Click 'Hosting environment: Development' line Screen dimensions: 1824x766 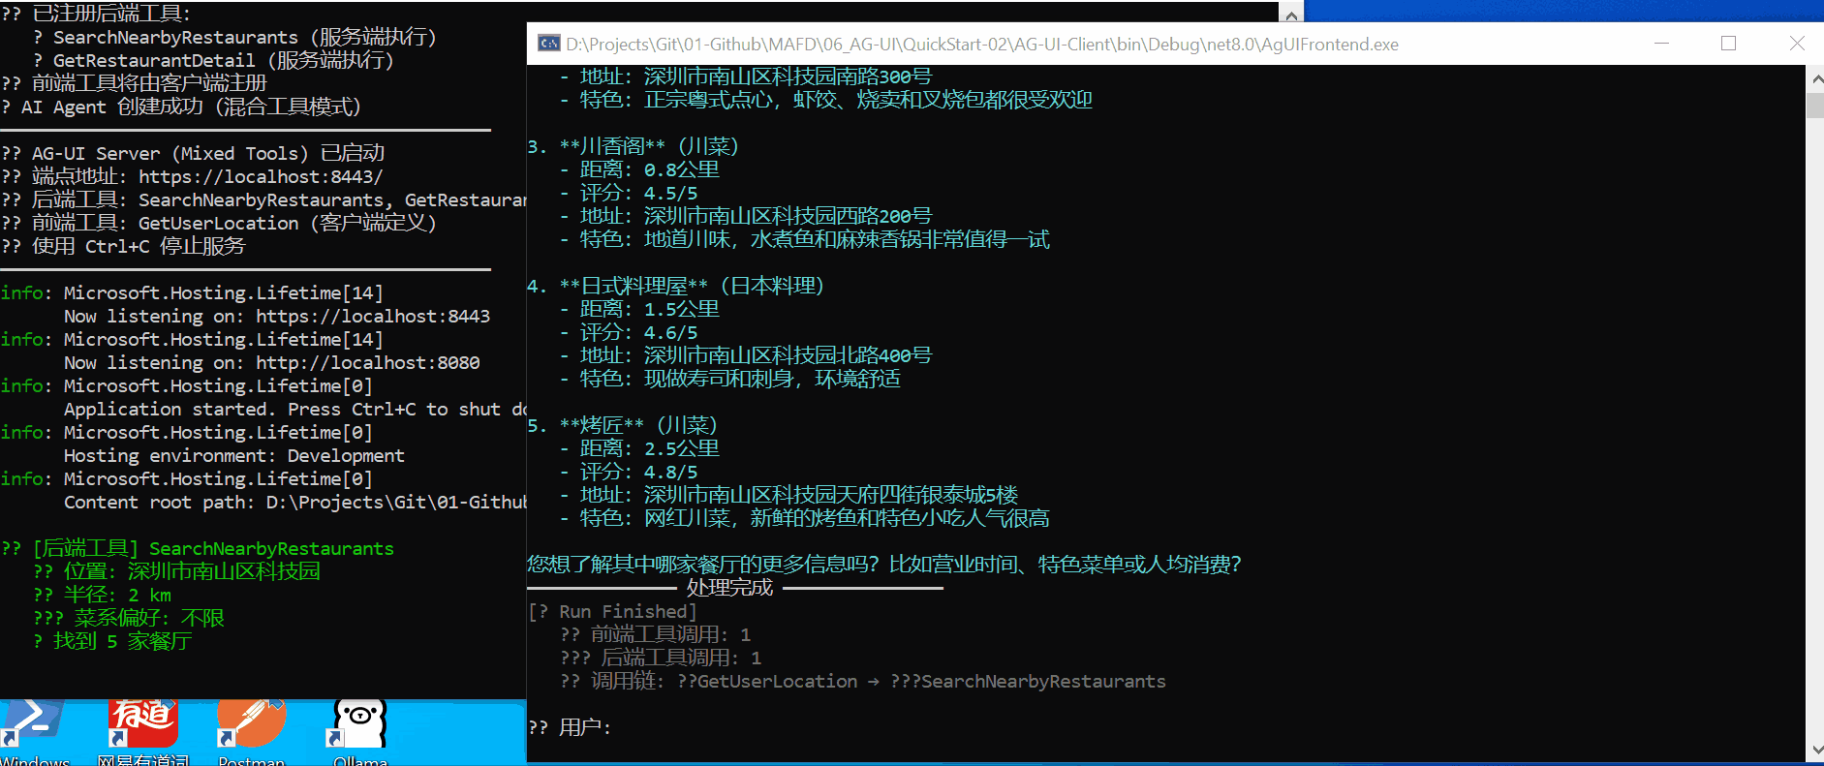(234, 456)
